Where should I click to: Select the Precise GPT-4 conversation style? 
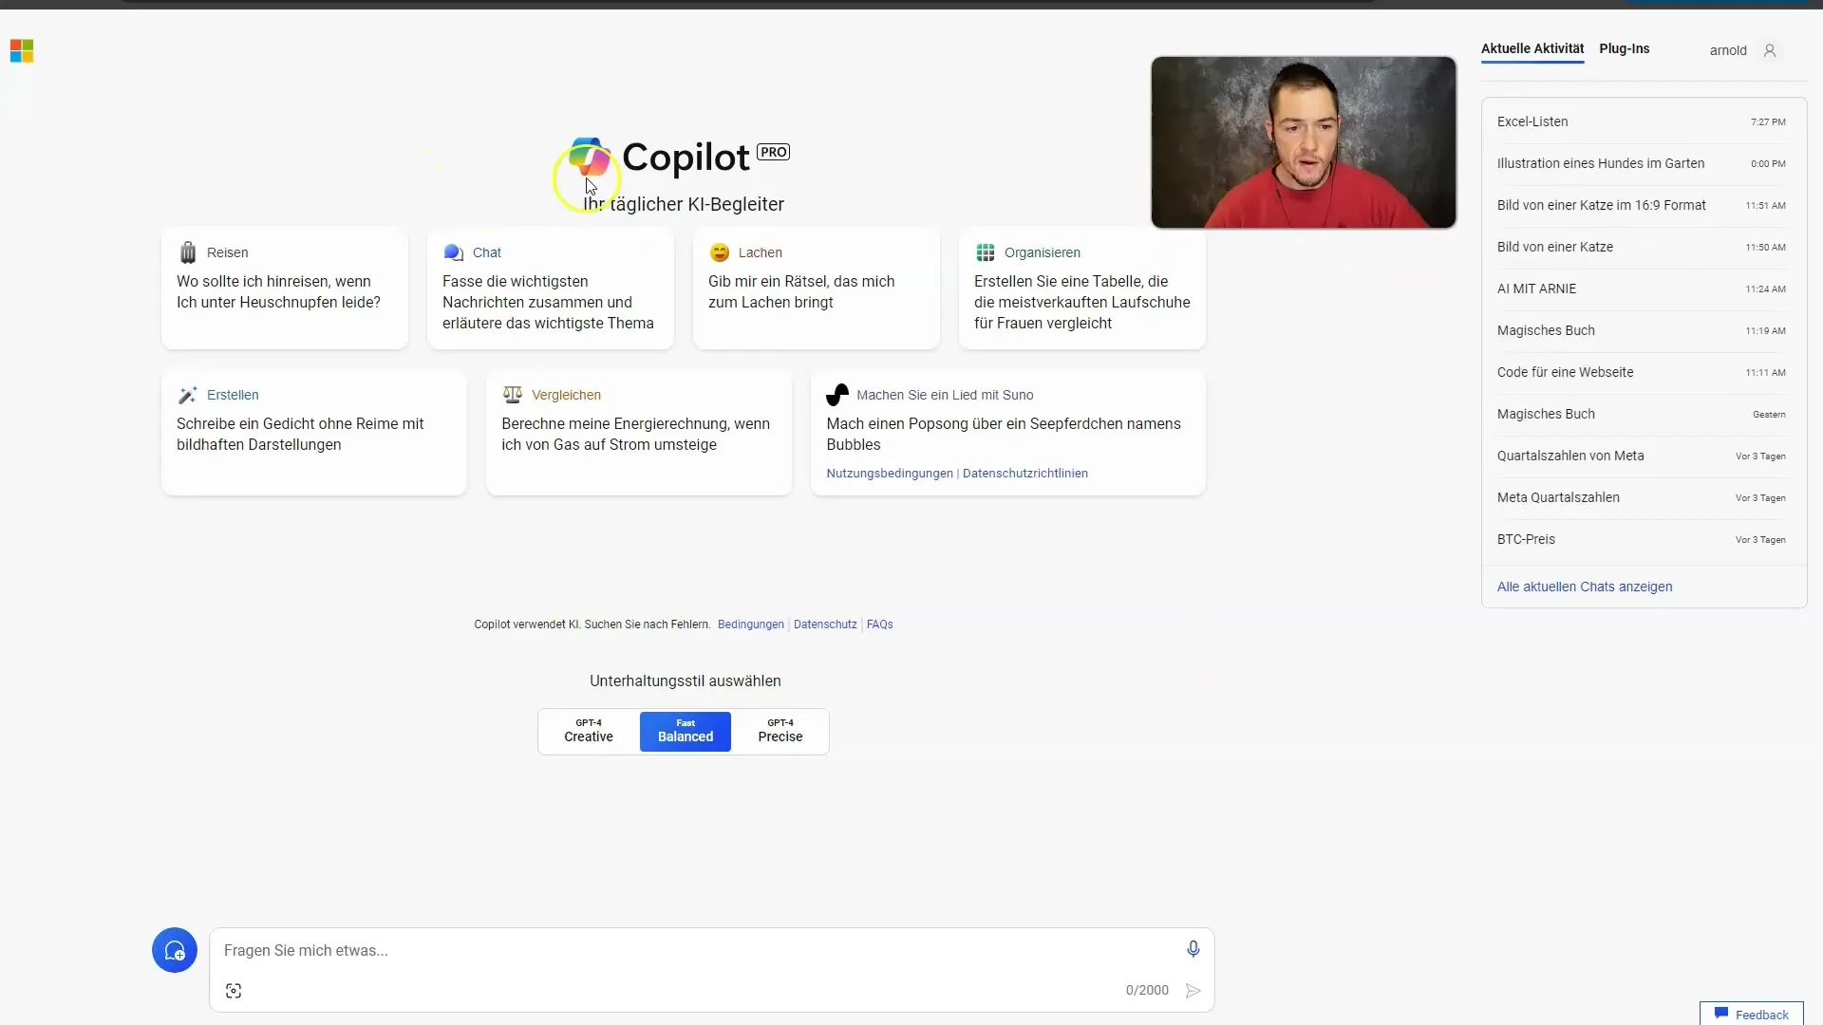point(780,730)
